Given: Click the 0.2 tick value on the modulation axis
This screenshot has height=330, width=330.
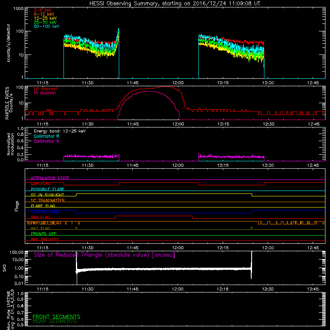Looking at the screenshot, I should pyautogui.click(x=20, y=154).
